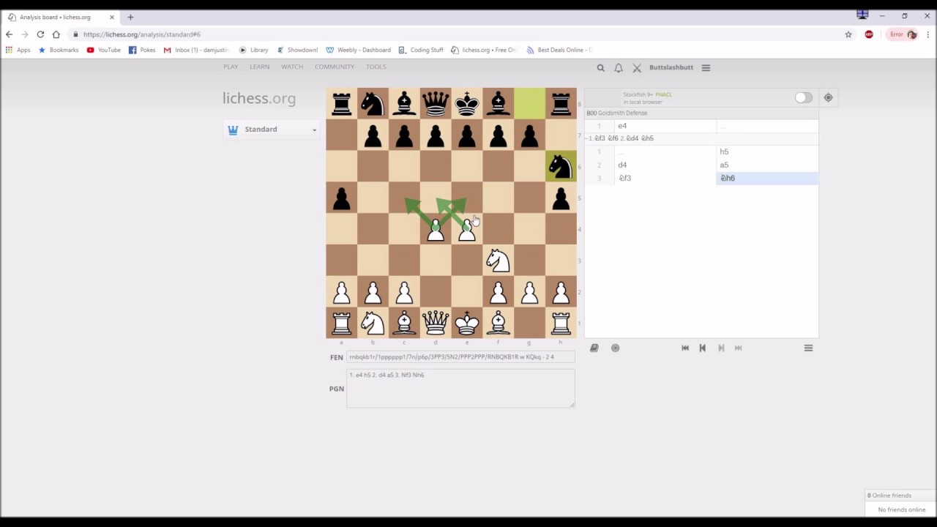Image resolution: width=937 pixels, height=527 pixels.
Task: Select the move a5 in move list
Action: click(x=766, y=165)
